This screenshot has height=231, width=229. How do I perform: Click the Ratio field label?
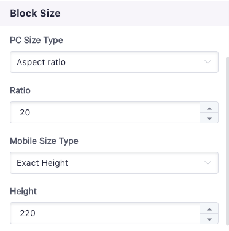coord(20,90)
